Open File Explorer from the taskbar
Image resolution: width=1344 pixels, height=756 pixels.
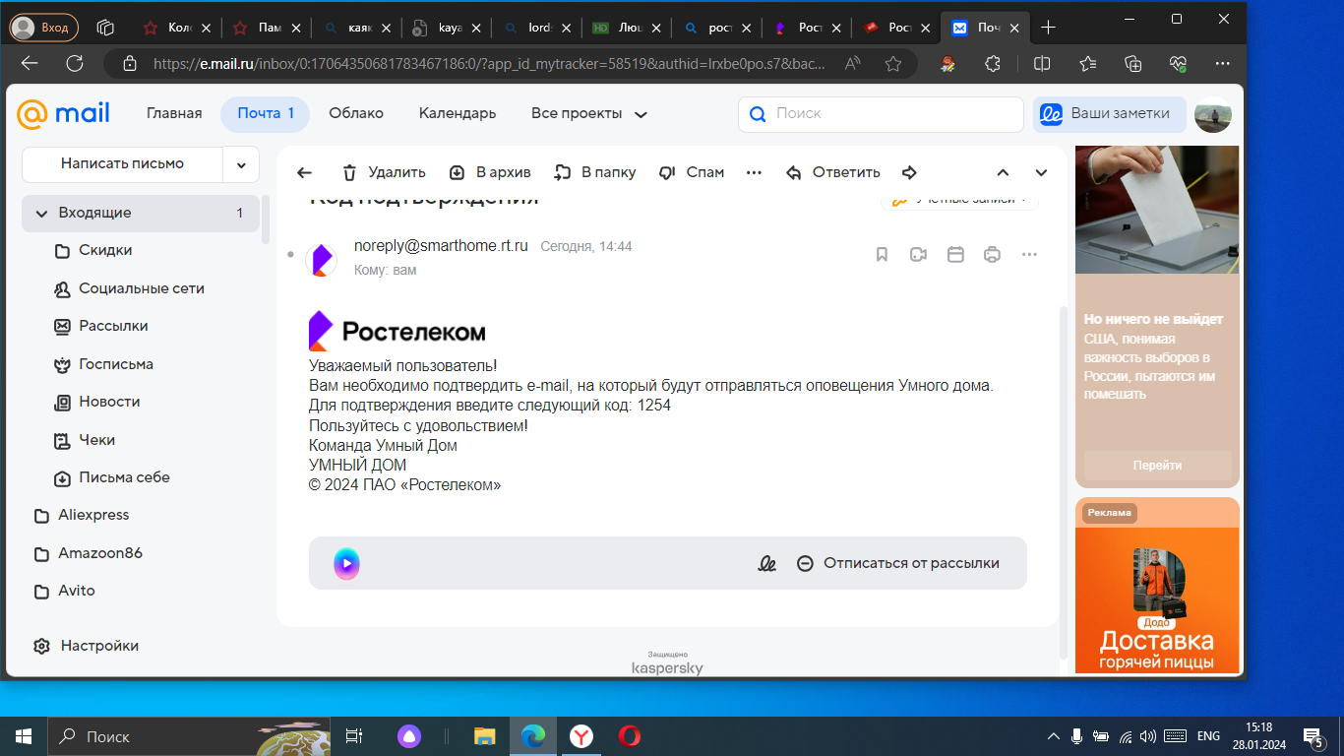point(484,736)
